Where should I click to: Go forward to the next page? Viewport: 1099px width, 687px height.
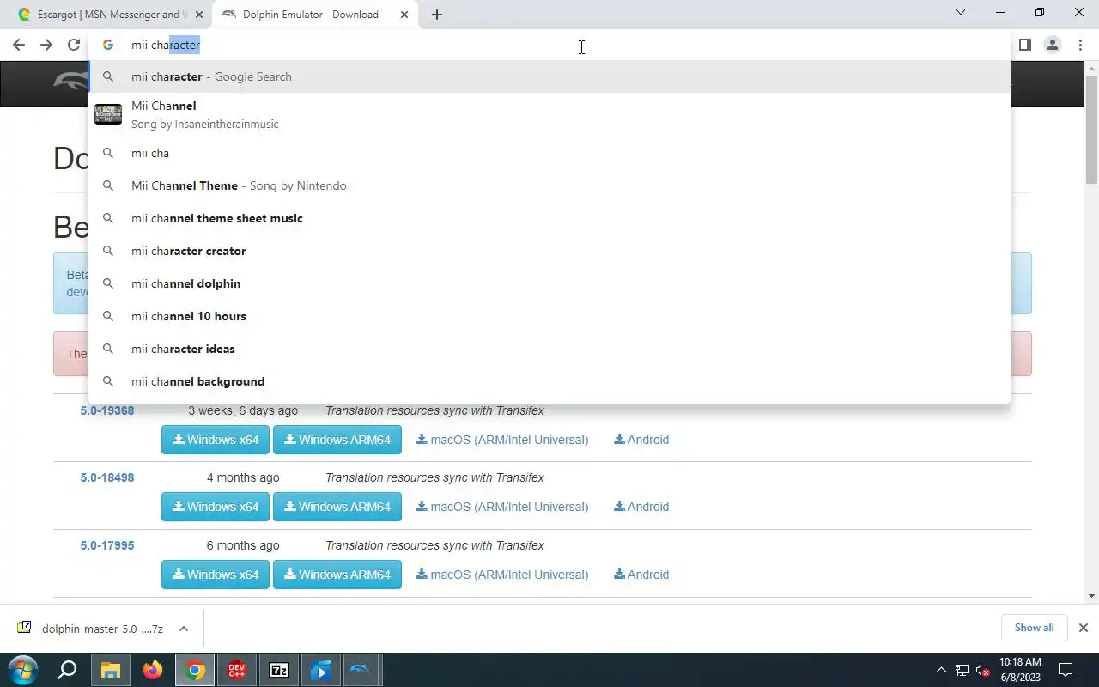click(46, 45)
